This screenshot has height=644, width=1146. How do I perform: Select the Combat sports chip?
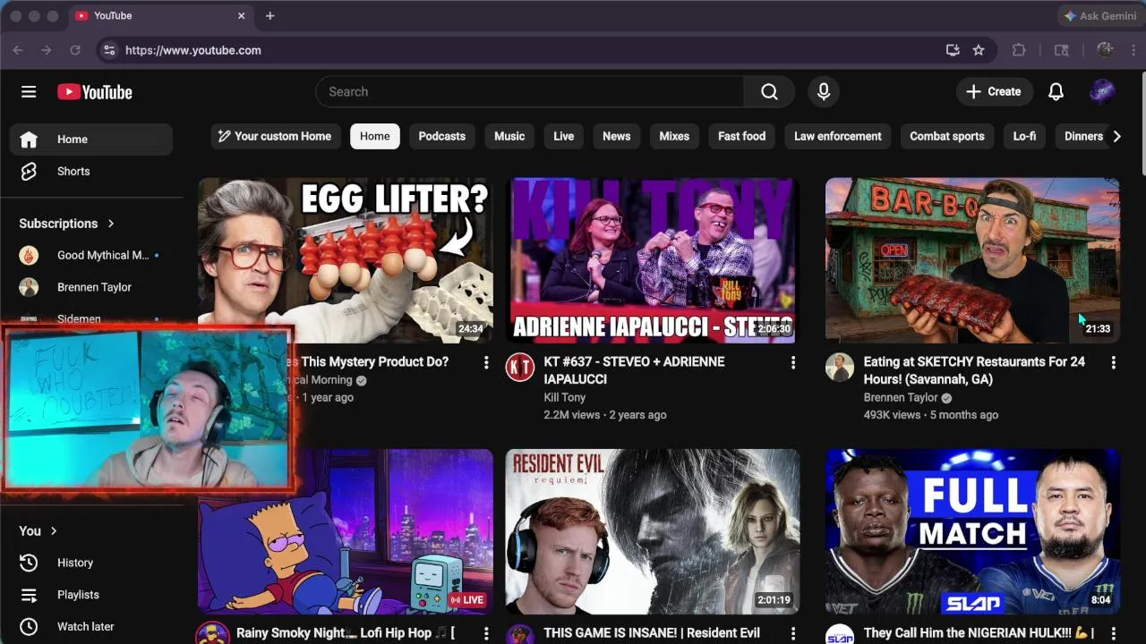[x=947, y=136]
